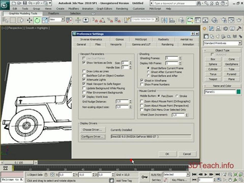Switch to the Gamma and LUT tab
Image resolution: width=244 pixels, height=183 pixels.
(141, 44)
